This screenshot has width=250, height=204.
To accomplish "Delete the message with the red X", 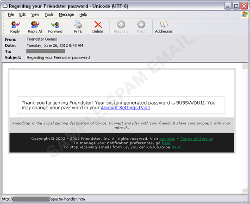I will click(98, 27).
